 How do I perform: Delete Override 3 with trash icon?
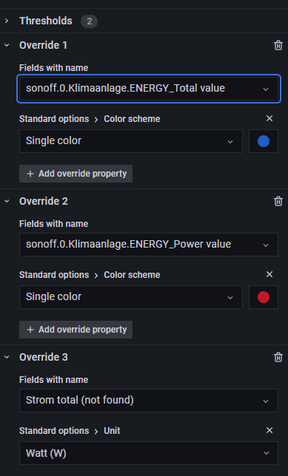(278, 357)
